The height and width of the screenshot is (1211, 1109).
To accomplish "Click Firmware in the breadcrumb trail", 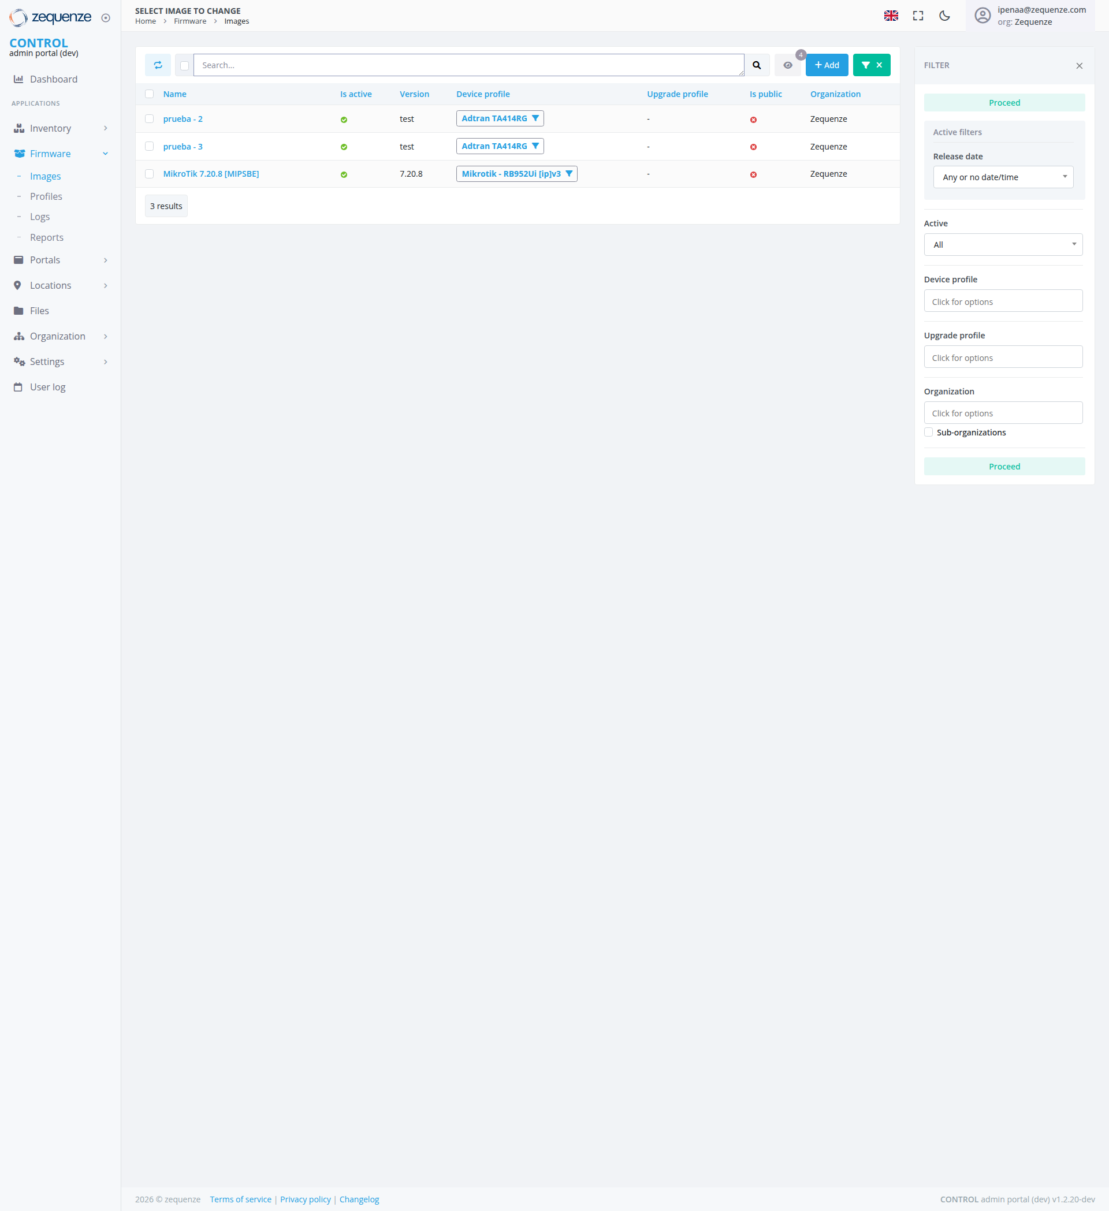I will coord(190,21).
